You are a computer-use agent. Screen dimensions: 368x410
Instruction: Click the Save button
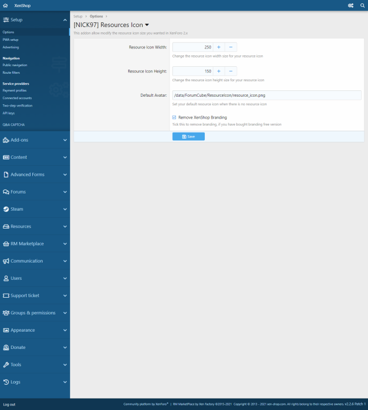pyautogui.click(x=188, y=136)
